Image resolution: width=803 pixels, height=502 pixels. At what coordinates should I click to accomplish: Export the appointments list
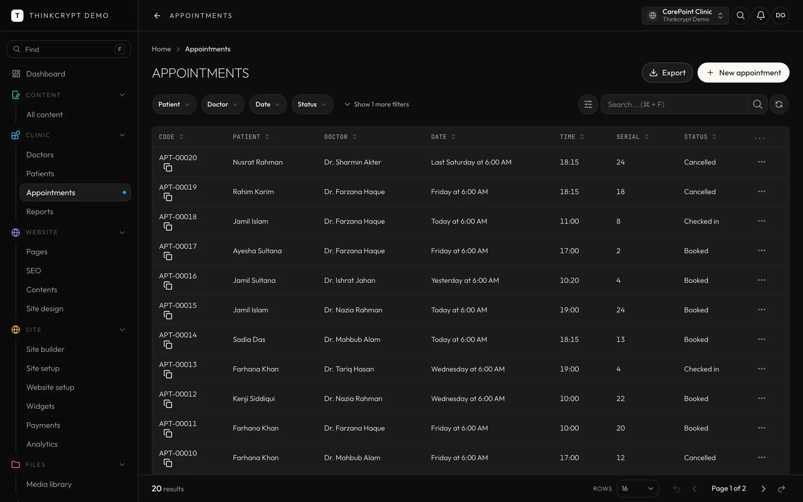[x=667, y=73]
